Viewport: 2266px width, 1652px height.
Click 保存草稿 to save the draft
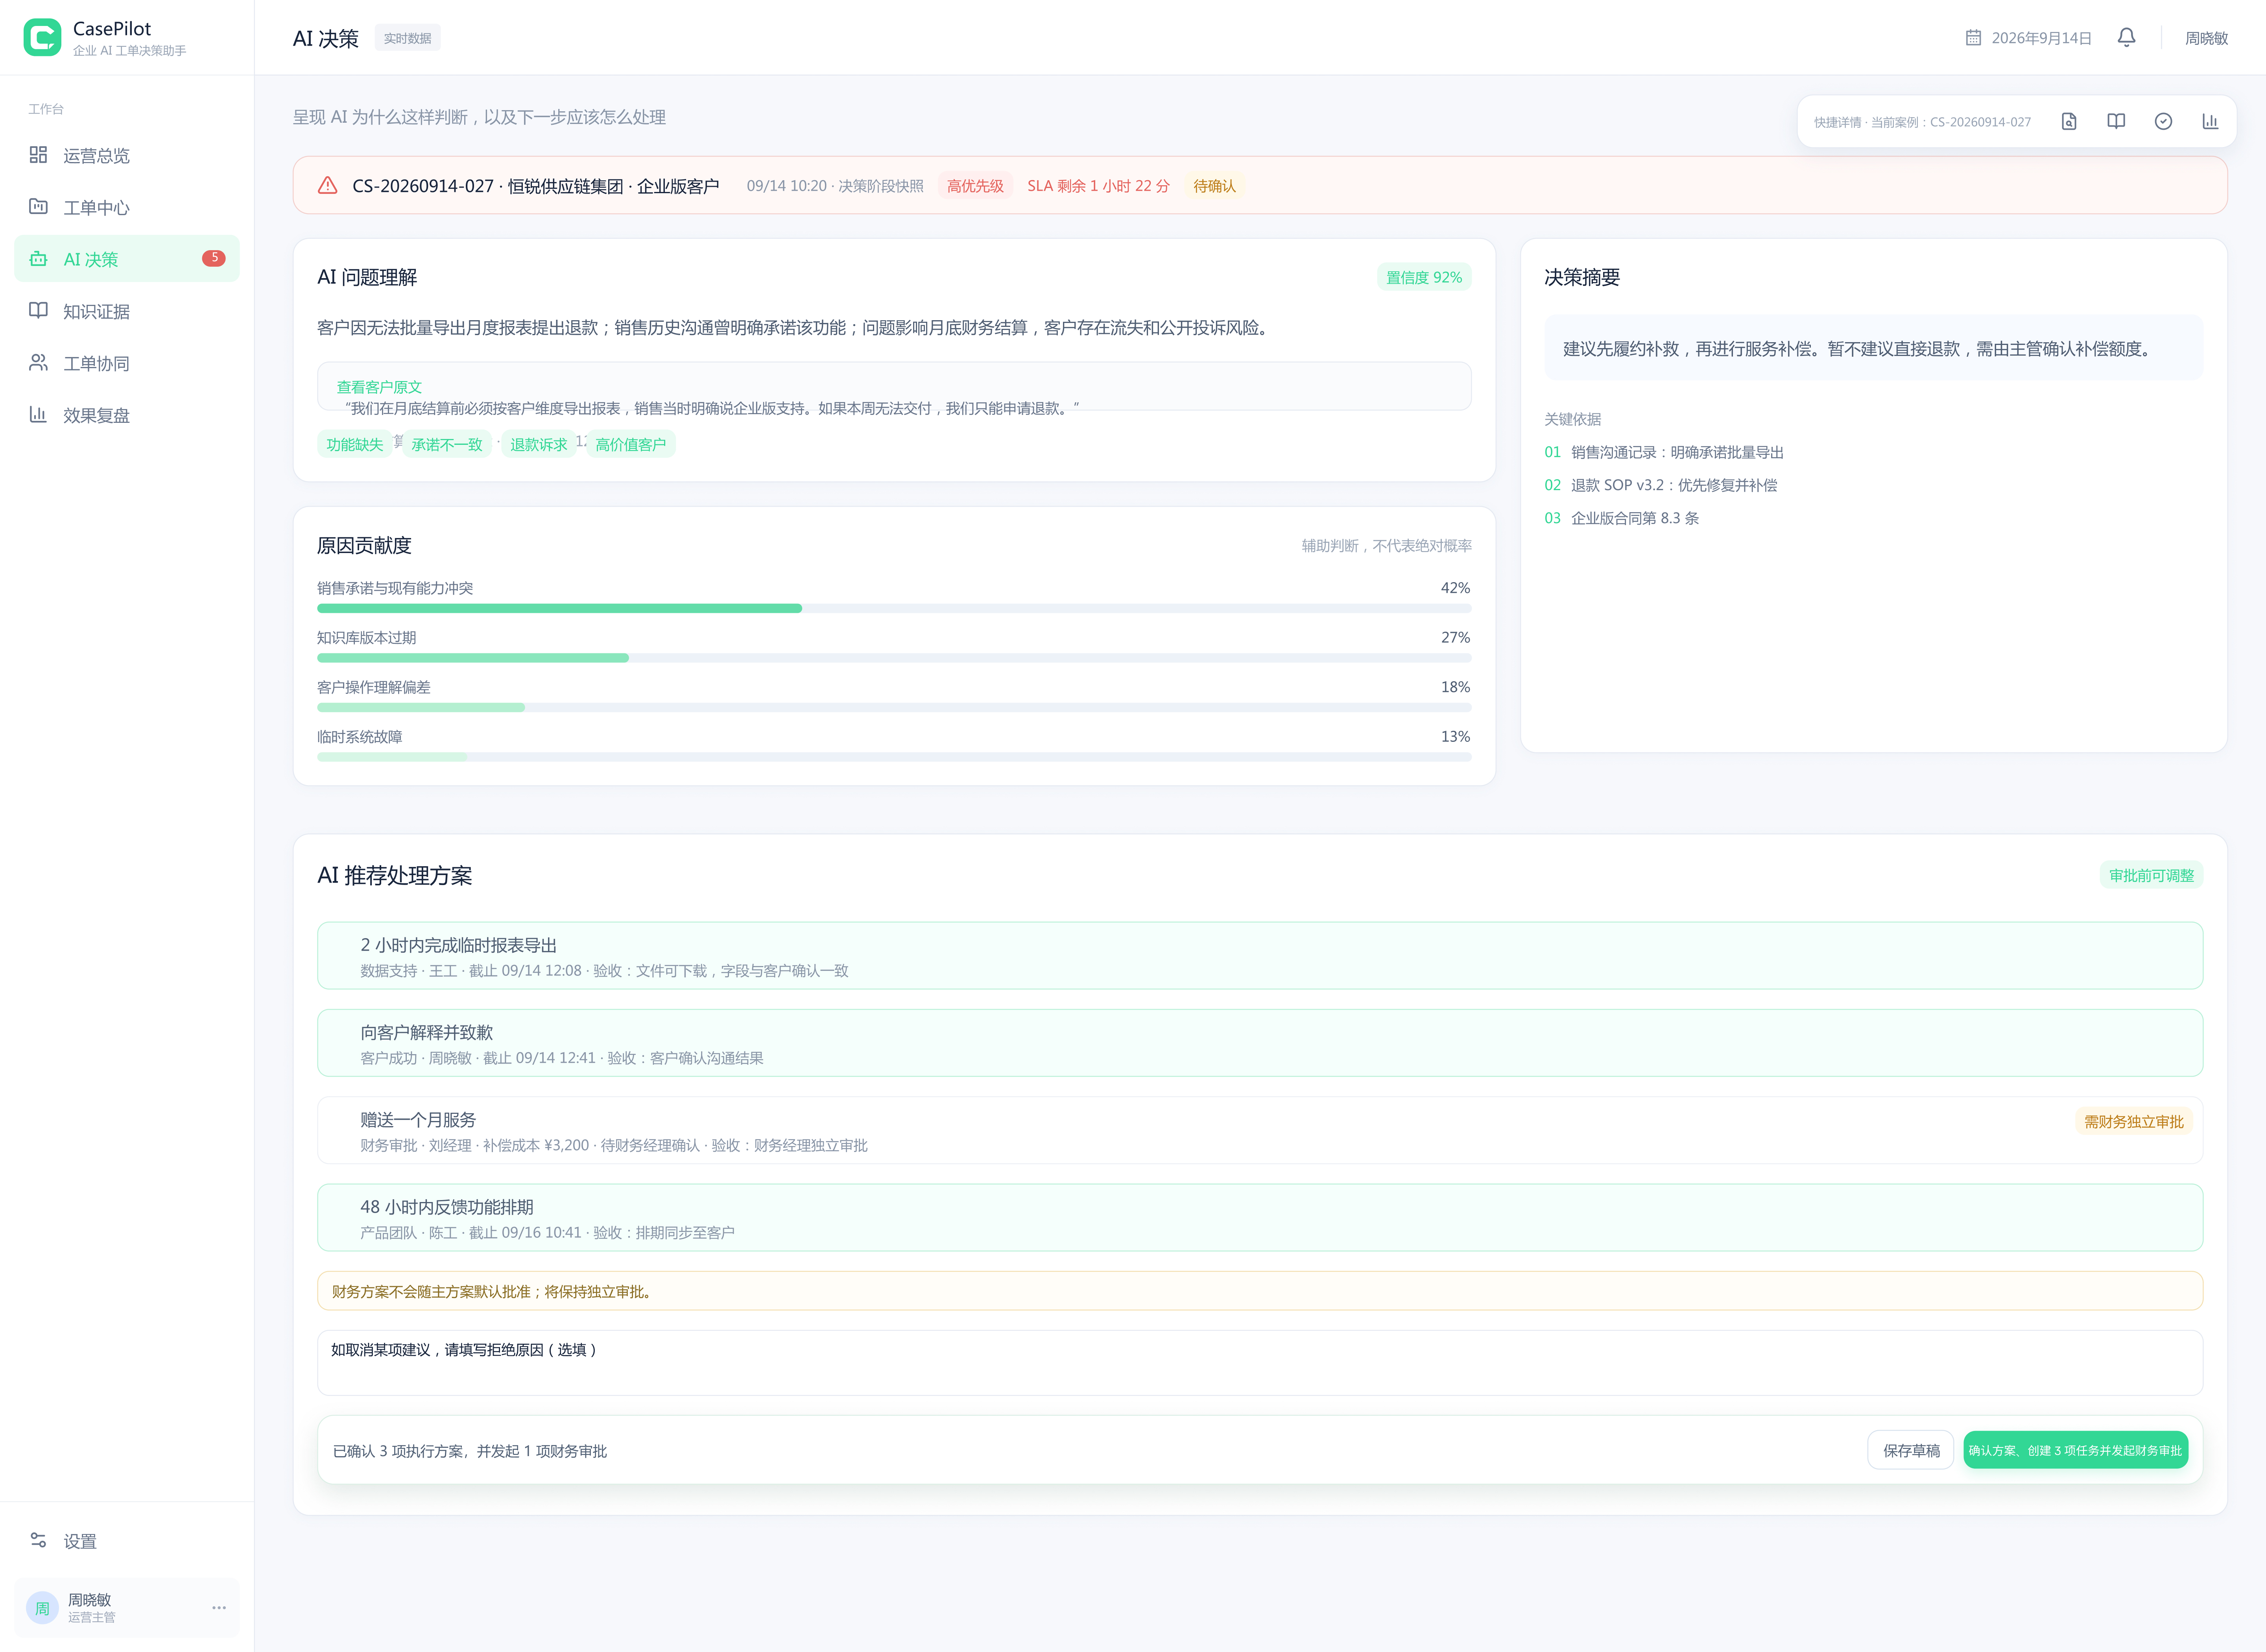(x=1910, y=1450)
